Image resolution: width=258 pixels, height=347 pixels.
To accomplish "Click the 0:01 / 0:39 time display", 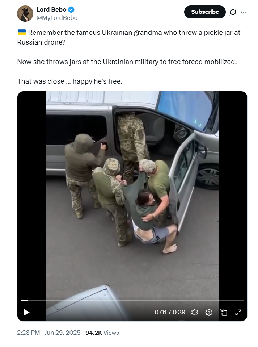I will (170, 312).
